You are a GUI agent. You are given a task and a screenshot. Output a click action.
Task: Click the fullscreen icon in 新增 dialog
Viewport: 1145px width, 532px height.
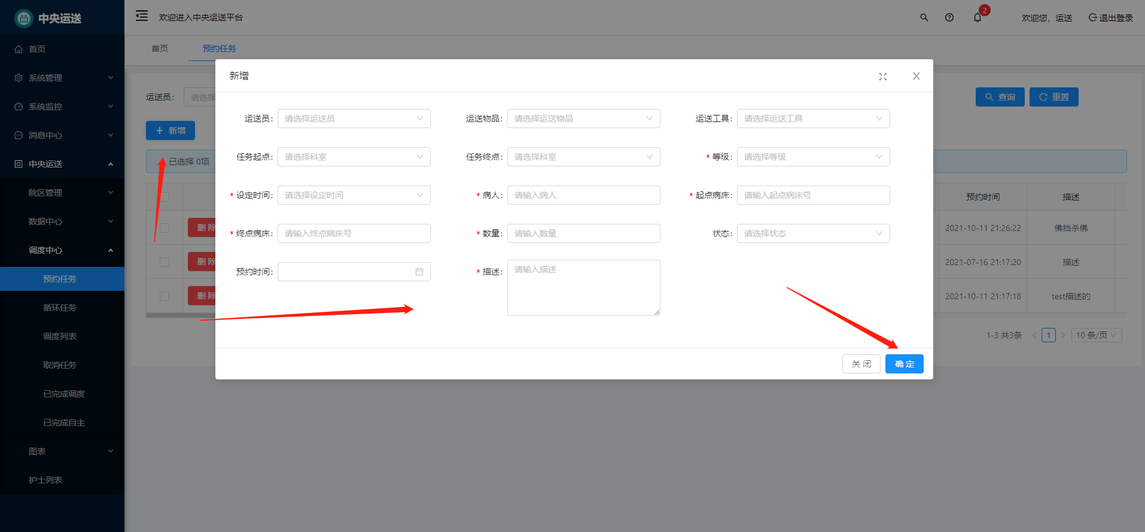pos(883,77)
